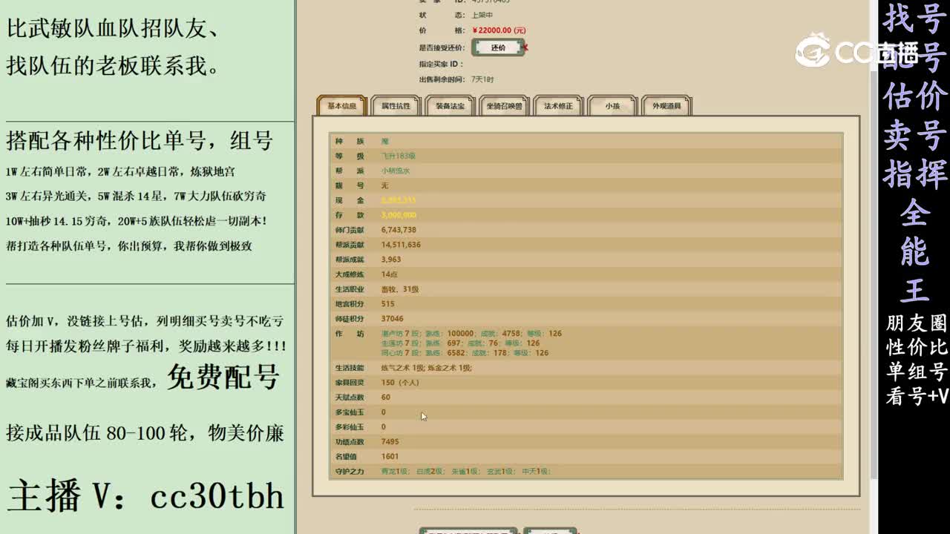Click the 家具回灵 value 150 (个人)
This screenshot has width=950, height=534.
pyautogui.click(x=400, y=383)
